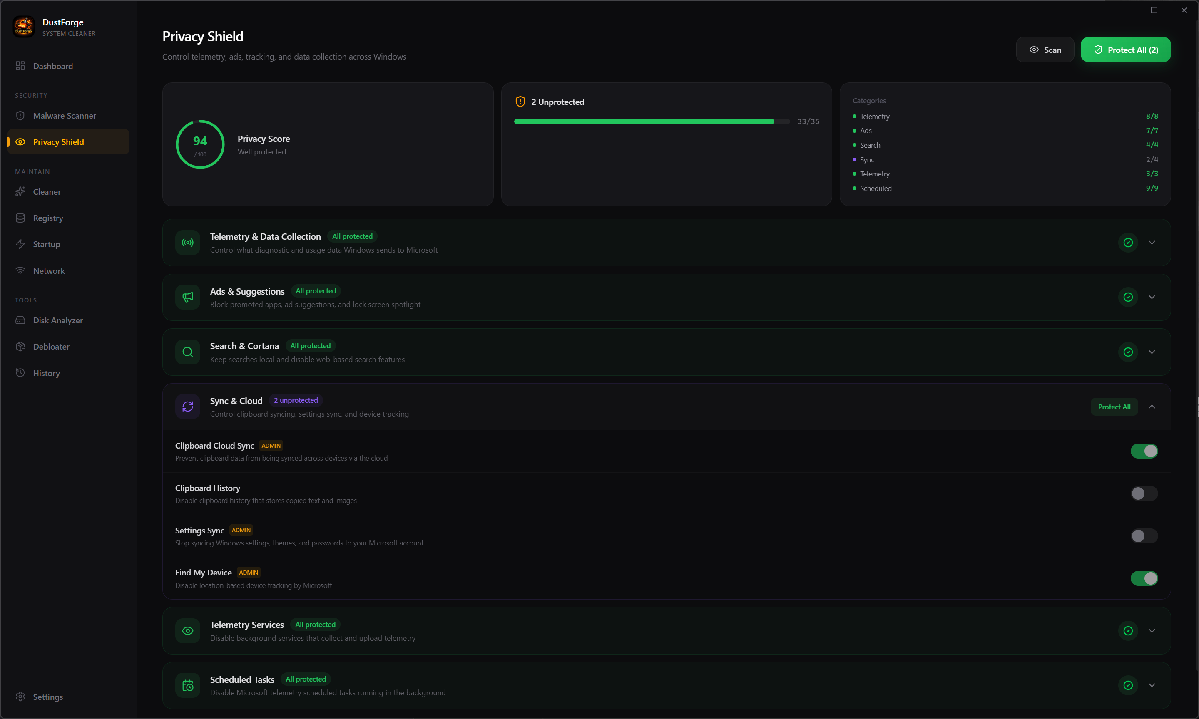Click the 94 privacy score ring
The width and height of the screenshot is (1199, 719).
[200, 144]
